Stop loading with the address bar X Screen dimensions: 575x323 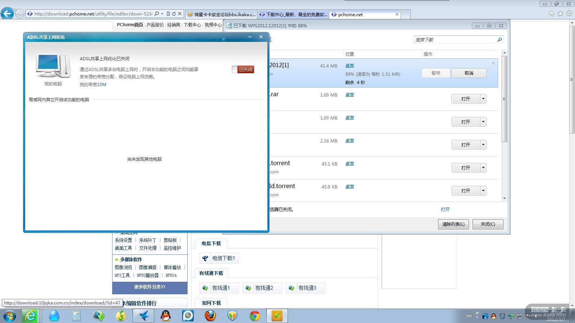click(180, 14)
